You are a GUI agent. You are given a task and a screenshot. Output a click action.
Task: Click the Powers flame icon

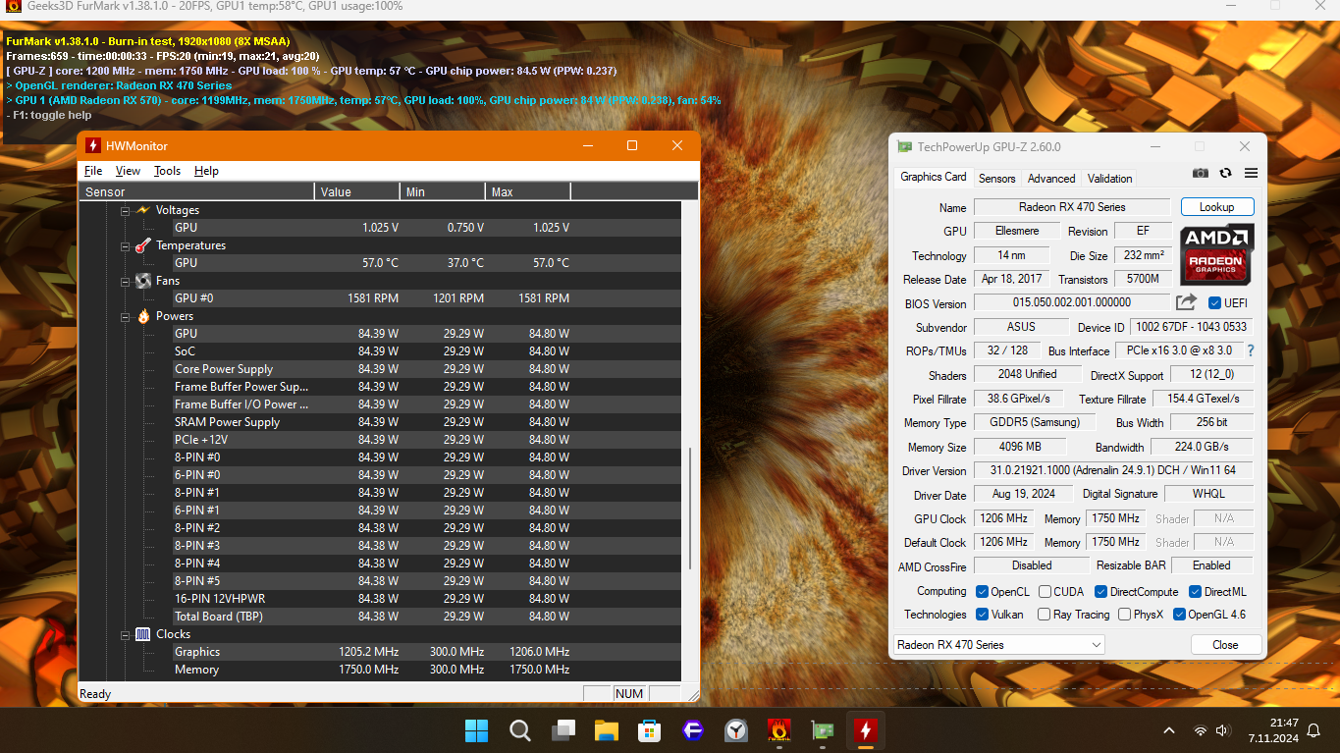tap(143, 316)
